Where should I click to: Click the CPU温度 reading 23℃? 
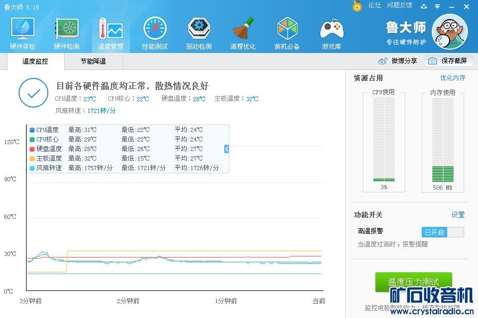90,99
